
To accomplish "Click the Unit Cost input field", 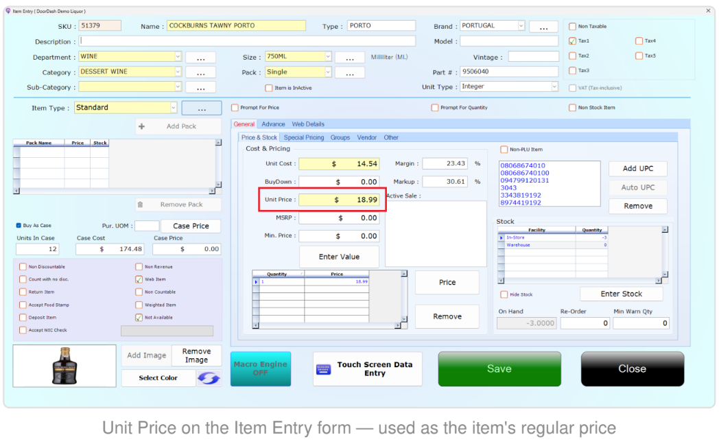I will 339,163.
